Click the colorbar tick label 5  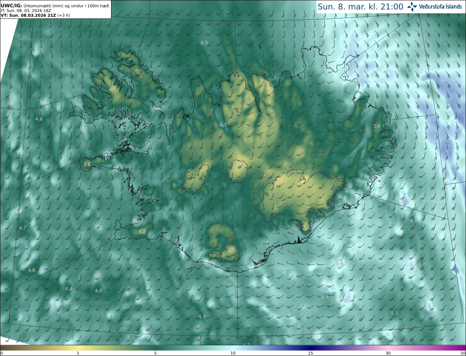click(155, 353)
